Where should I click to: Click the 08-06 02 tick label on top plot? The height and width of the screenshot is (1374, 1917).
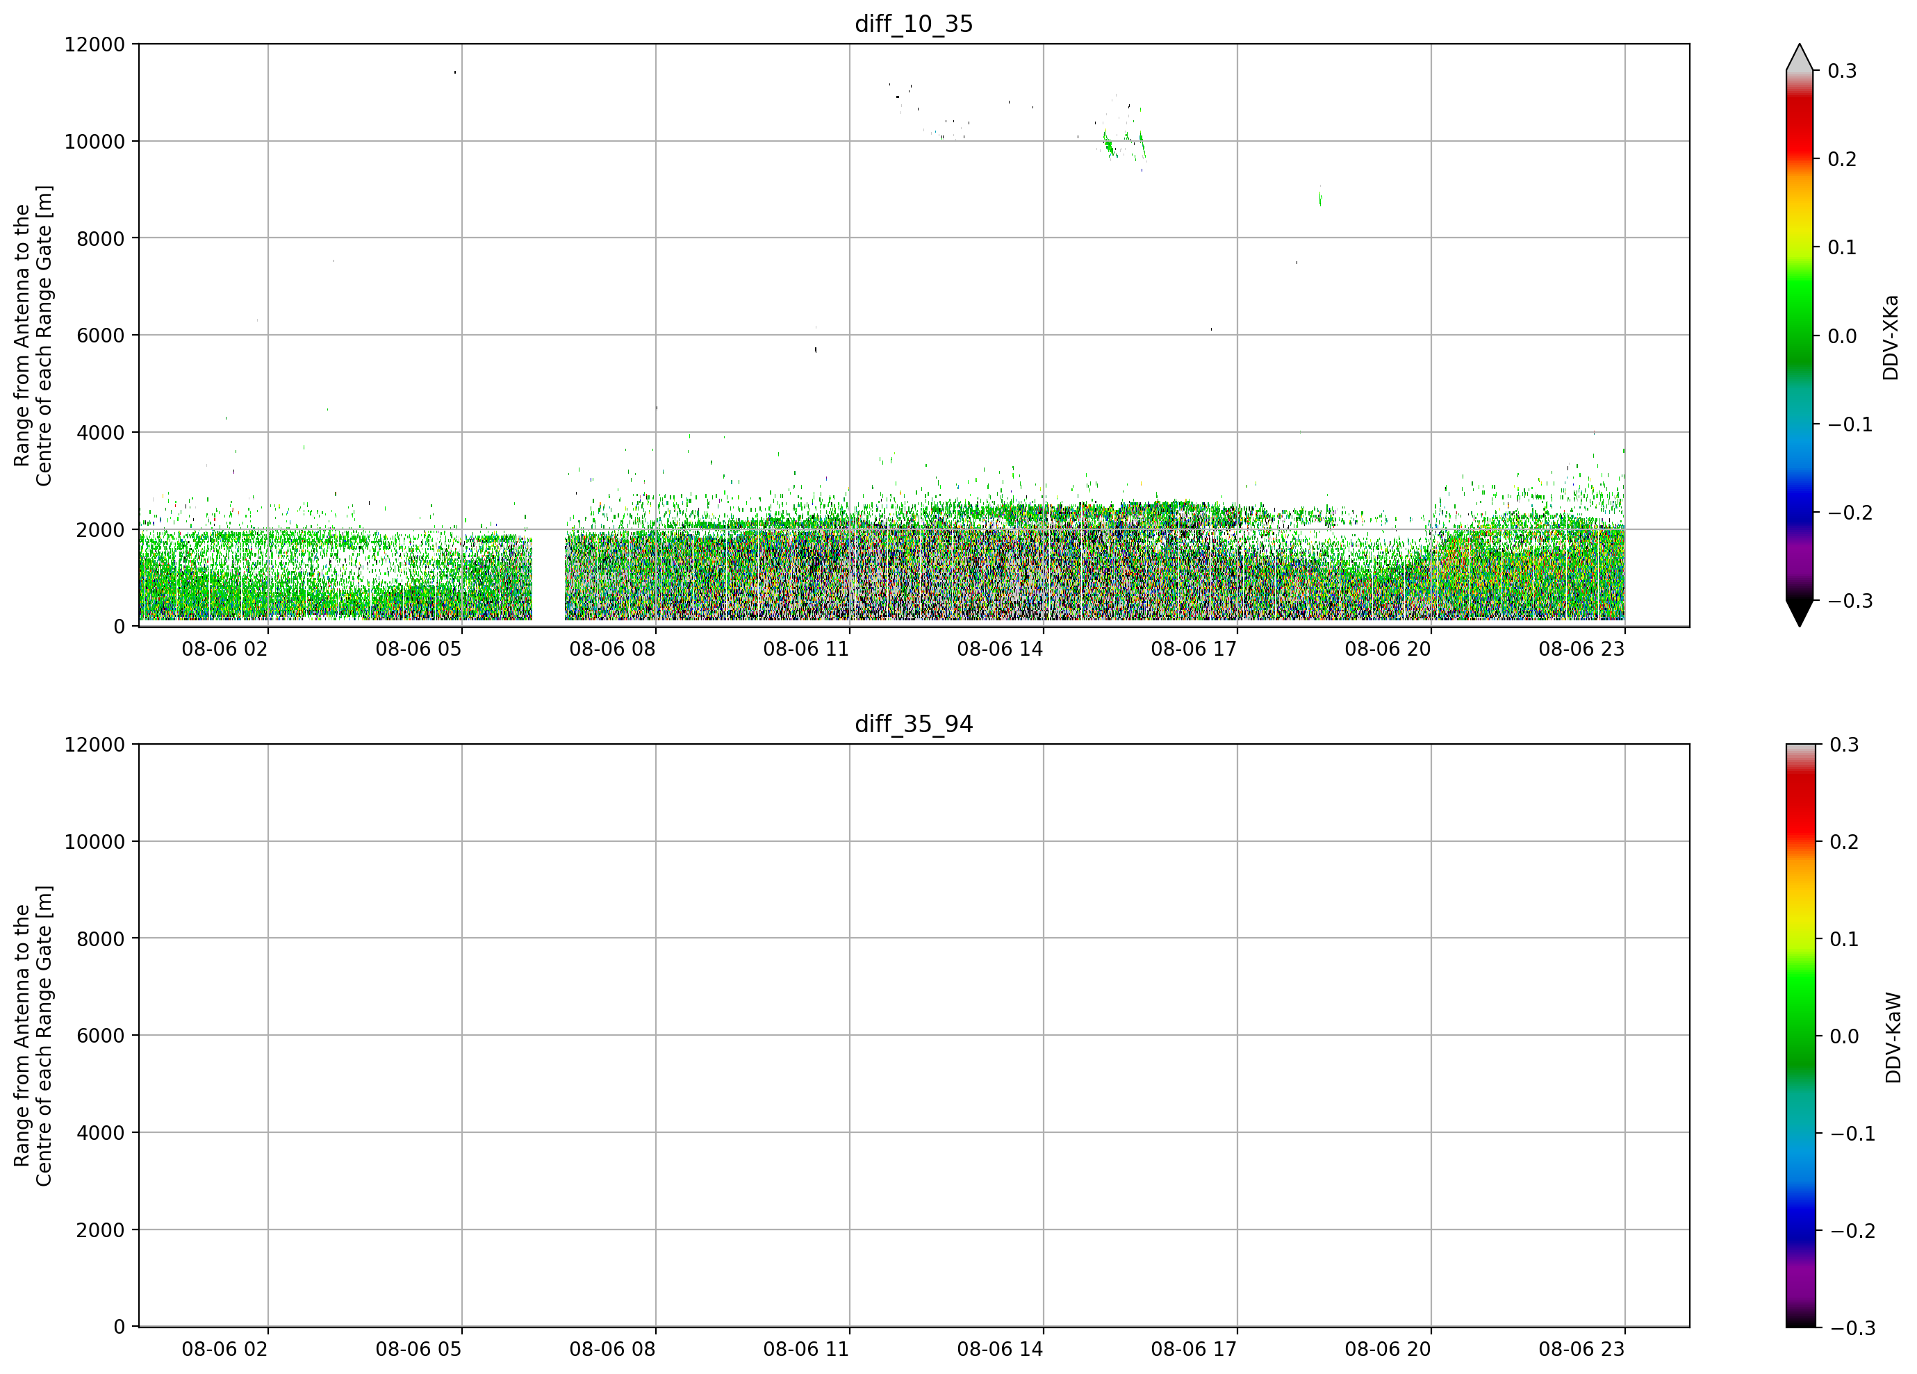click(x=224, y=649)
